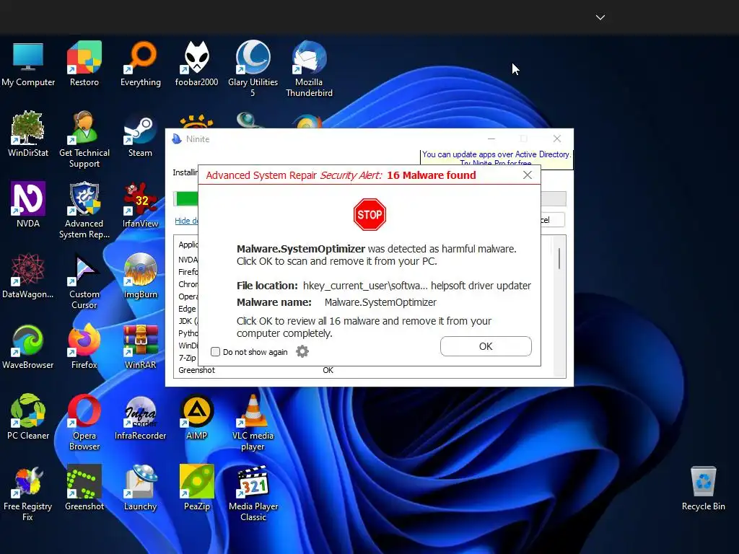Image resolution: width=739 pixels, height=554 pixels.
Task: Open the Custom Cursor shortcut
Action: point(84,281)
